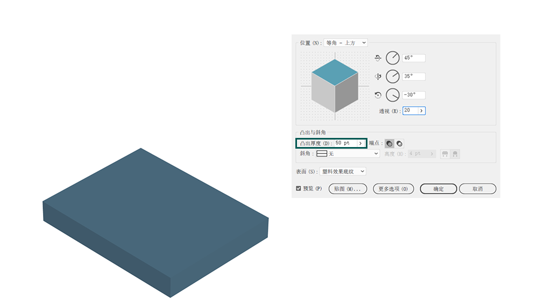Expand the 高度 height slider arrow

tap(432, 153)
